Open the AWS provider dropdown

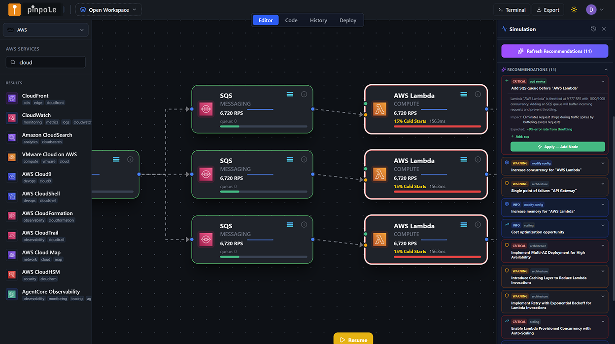point(45,30)
